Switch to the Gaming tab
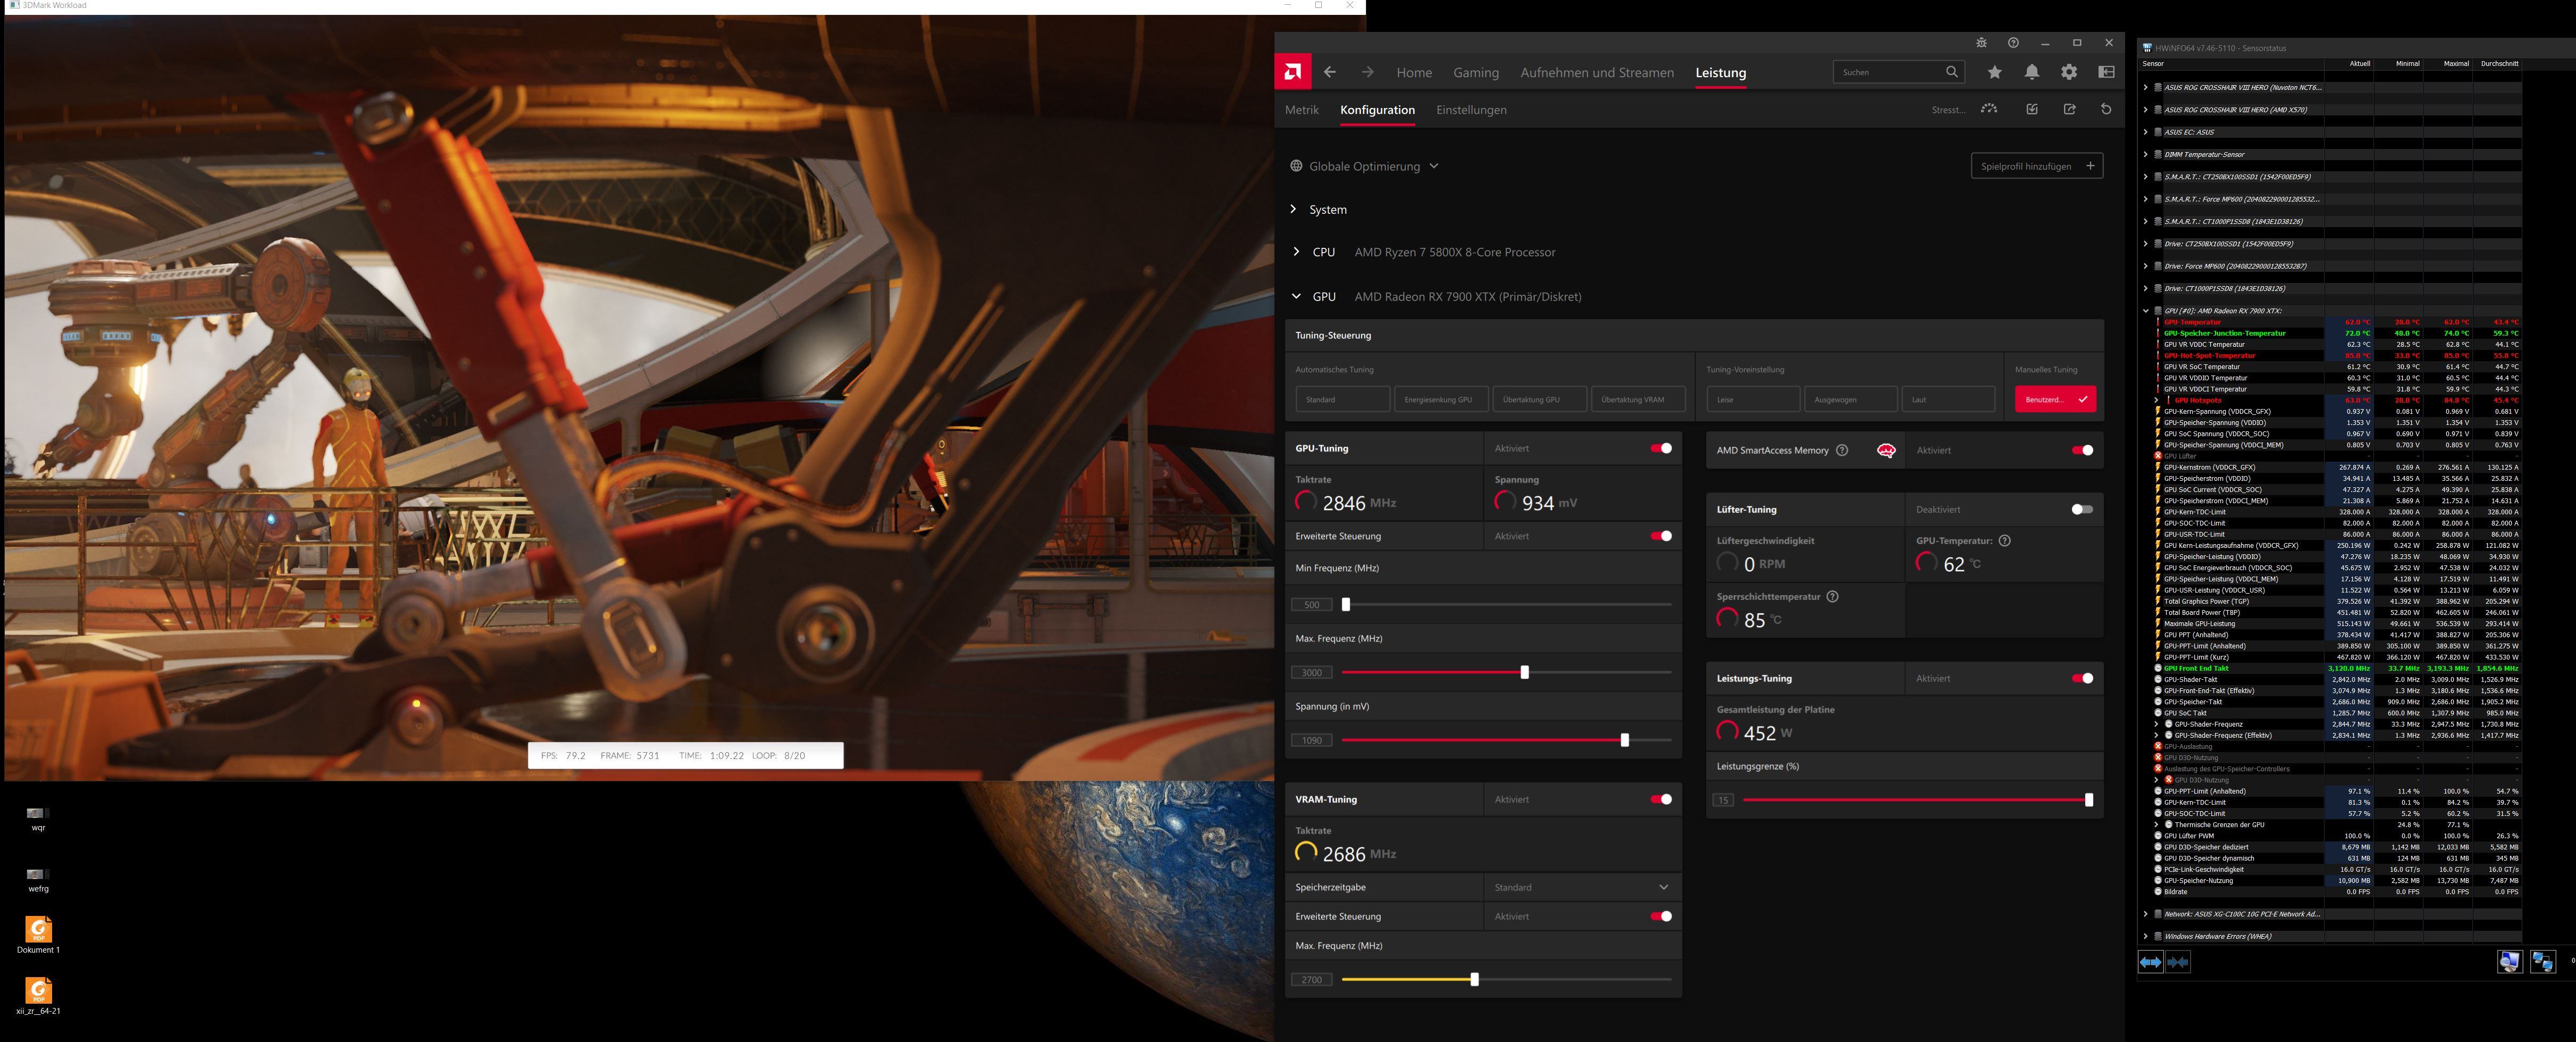2576x1042 pixels. (1476, 72)
